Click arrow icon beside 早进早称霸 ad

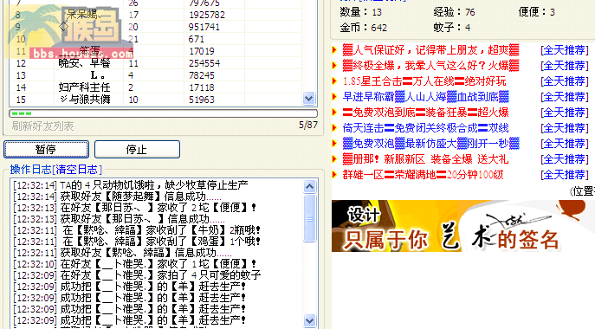point(334,97)
